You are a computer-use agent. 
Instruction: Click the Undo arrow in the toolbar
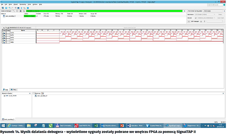(x=9, y=8)
